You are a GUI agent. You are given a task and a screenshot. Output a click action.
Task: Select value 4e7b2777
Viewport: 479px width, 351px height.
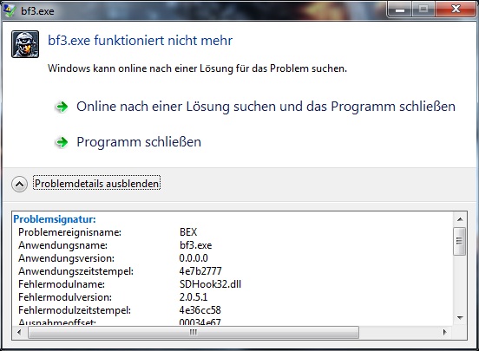point(200,271)
